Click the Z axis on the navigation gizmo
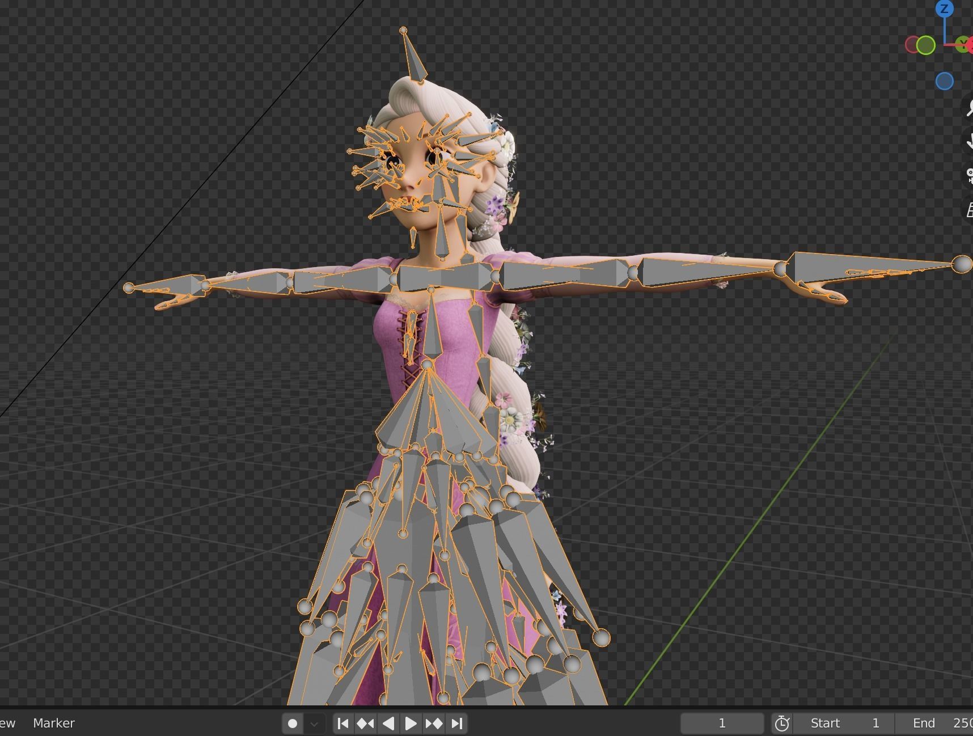This screenshot has height=736, width=973. tap(945, 9)
